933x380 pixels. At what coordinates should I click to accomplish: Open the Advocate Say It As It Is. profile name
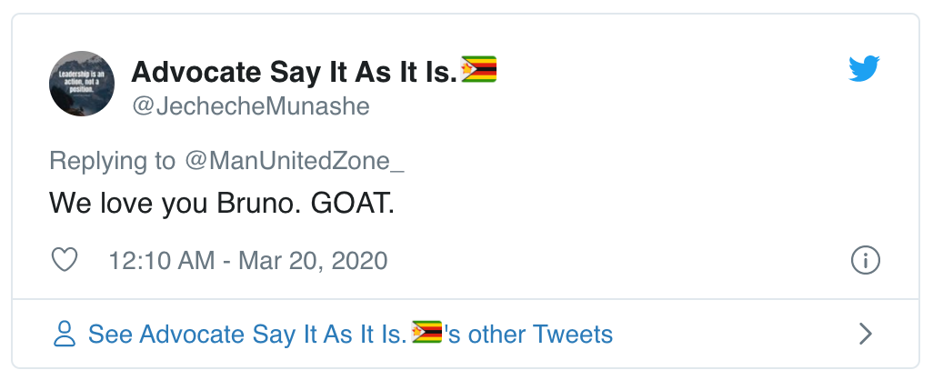click(x=294, y=72)
